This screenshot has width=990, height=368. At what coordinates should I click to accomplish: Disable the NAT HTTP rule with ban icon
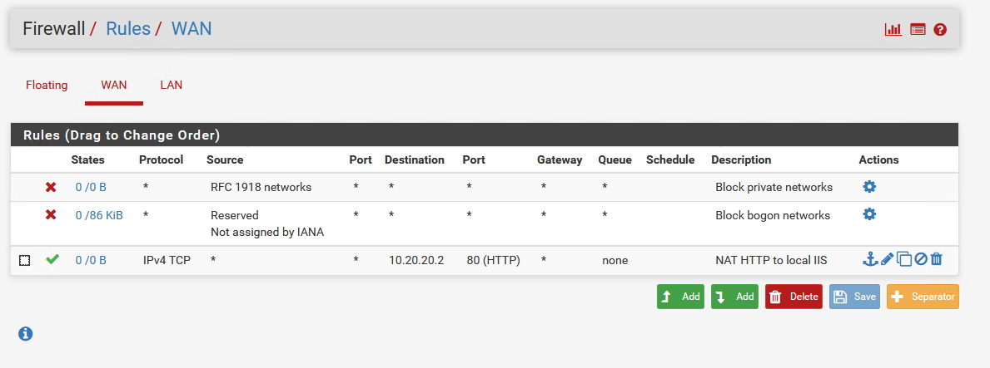921,259
